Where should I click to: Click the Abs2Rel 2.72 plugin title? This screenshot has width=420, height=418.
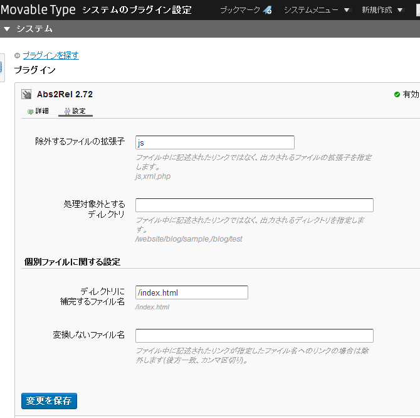pyautogui.click(x=65, y=94)
